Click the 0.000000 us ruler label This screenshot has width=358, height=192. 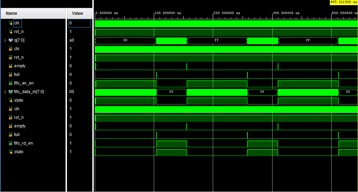(x=107, y=13)
